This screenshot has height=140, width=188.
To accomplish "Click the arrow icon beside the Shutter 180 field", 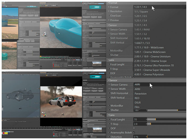I will (109, 110).
